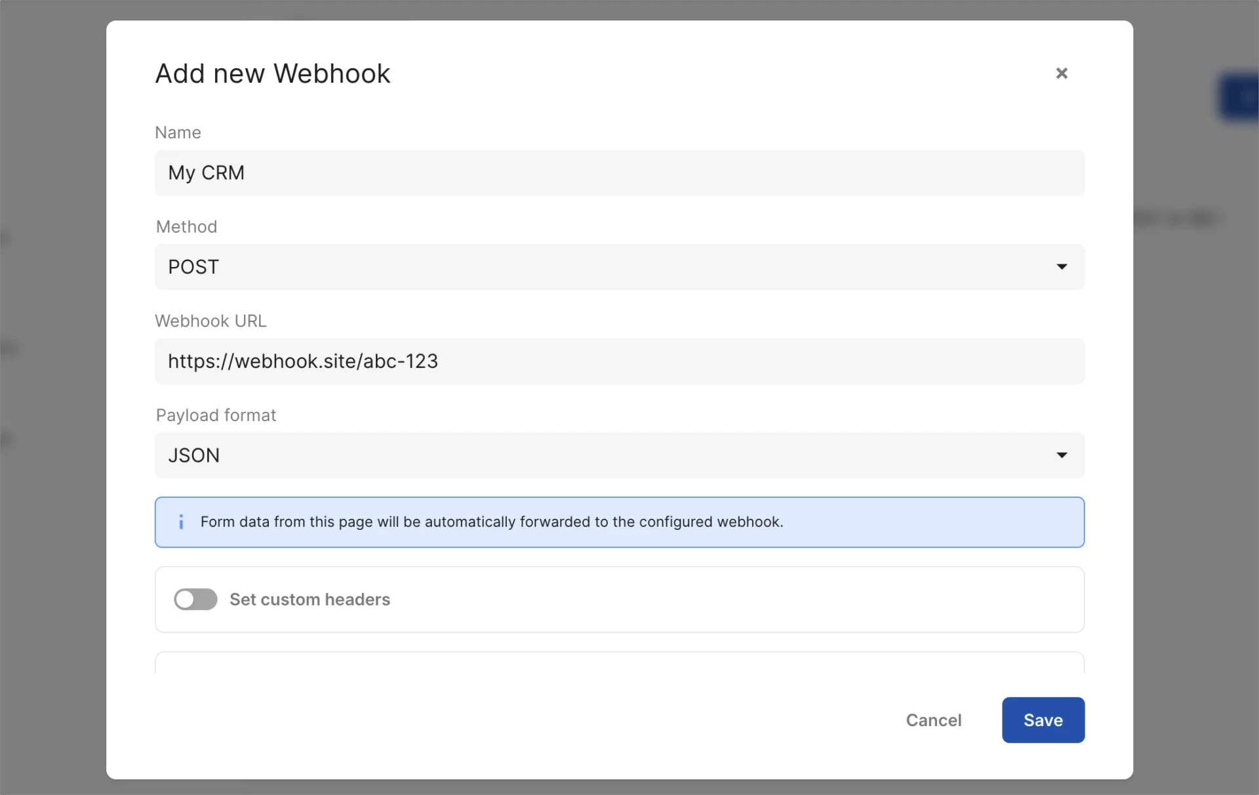Click the Payload format label
This screenshot has height=795, width=1259.
point(216,415)
